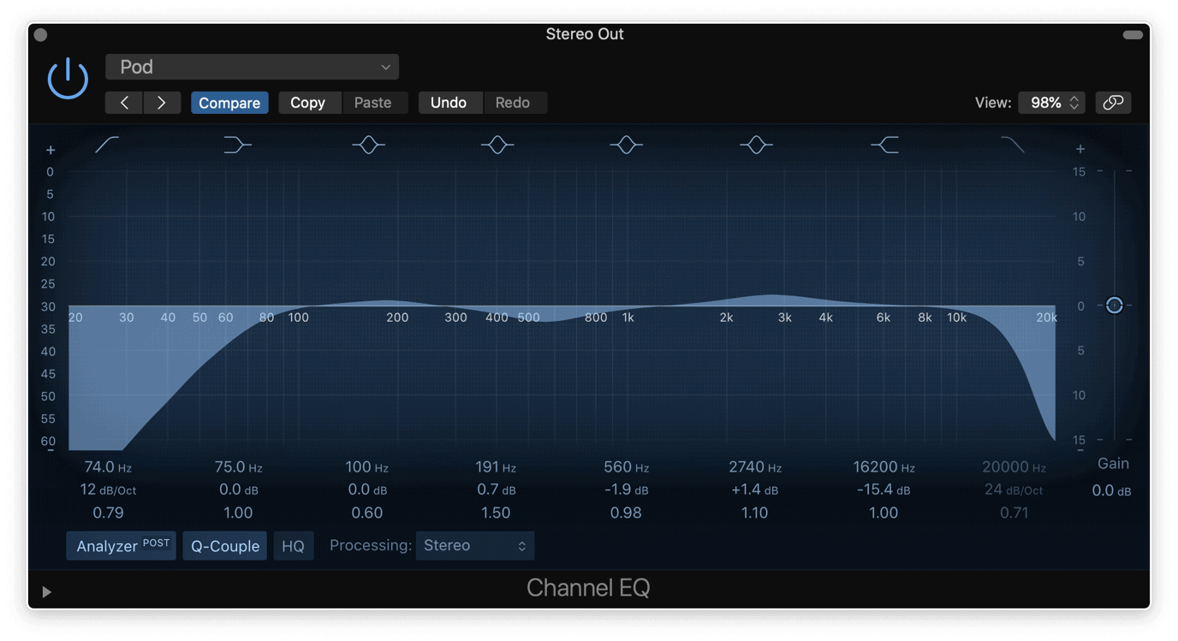Viewport: 1178px width, 641px height.
Task: Expand the disclosure triangle at bottom left
Action: coord(47,592)
